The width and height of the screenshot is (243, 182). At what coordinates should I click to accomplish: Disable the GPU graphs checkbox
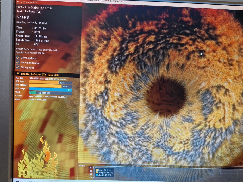18,67
